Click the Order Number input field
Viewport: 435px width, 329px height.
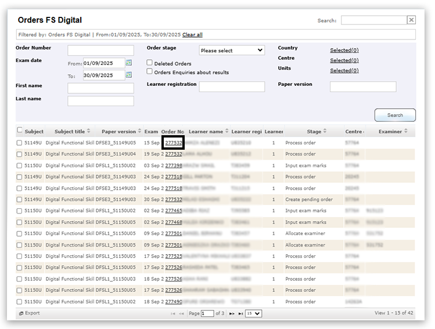(100, 50)
